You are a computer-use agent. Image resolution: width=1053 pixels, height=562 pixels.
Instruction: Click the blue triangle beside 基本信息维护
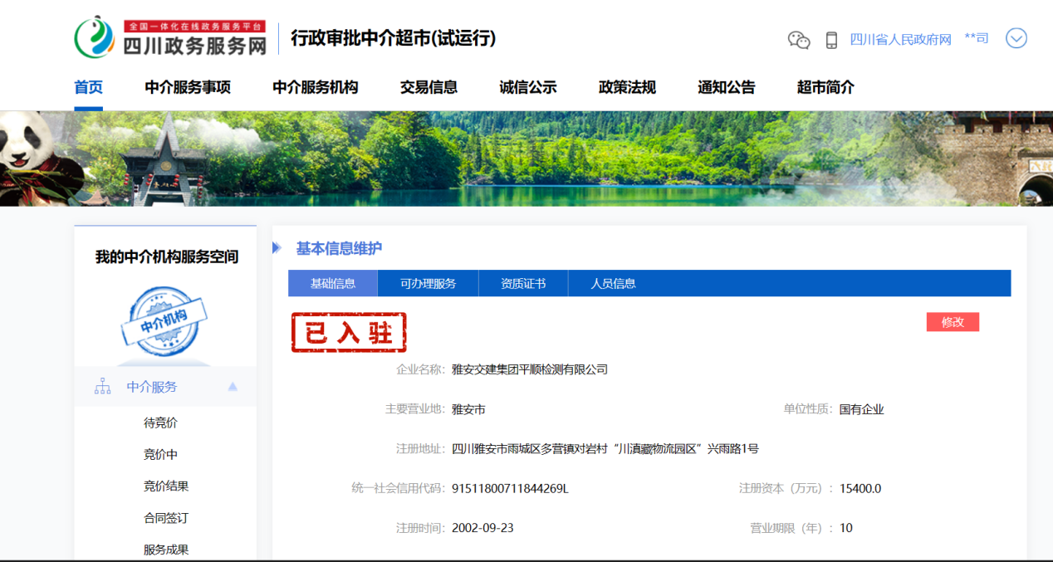(277, 248)
